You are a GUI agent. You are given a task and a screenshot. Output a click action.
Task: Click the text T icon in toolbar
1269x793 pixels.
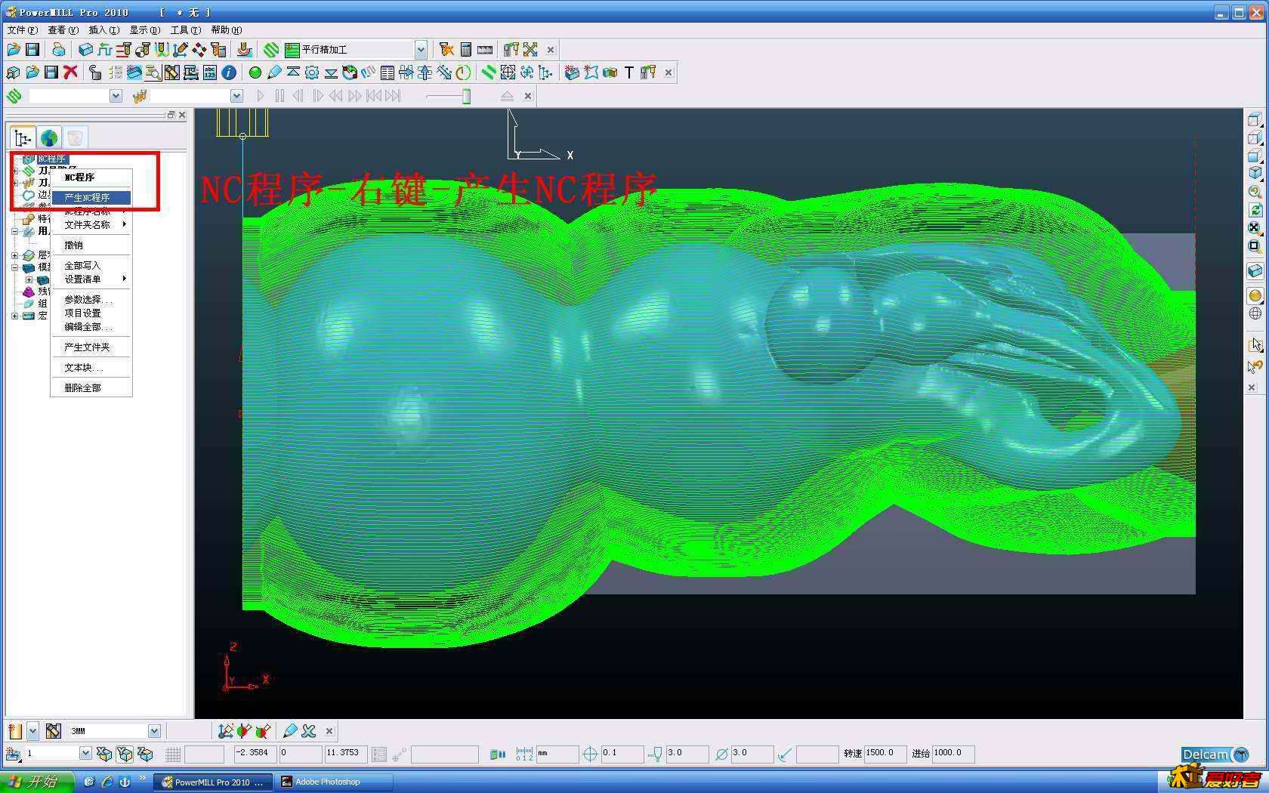point(628,73)
